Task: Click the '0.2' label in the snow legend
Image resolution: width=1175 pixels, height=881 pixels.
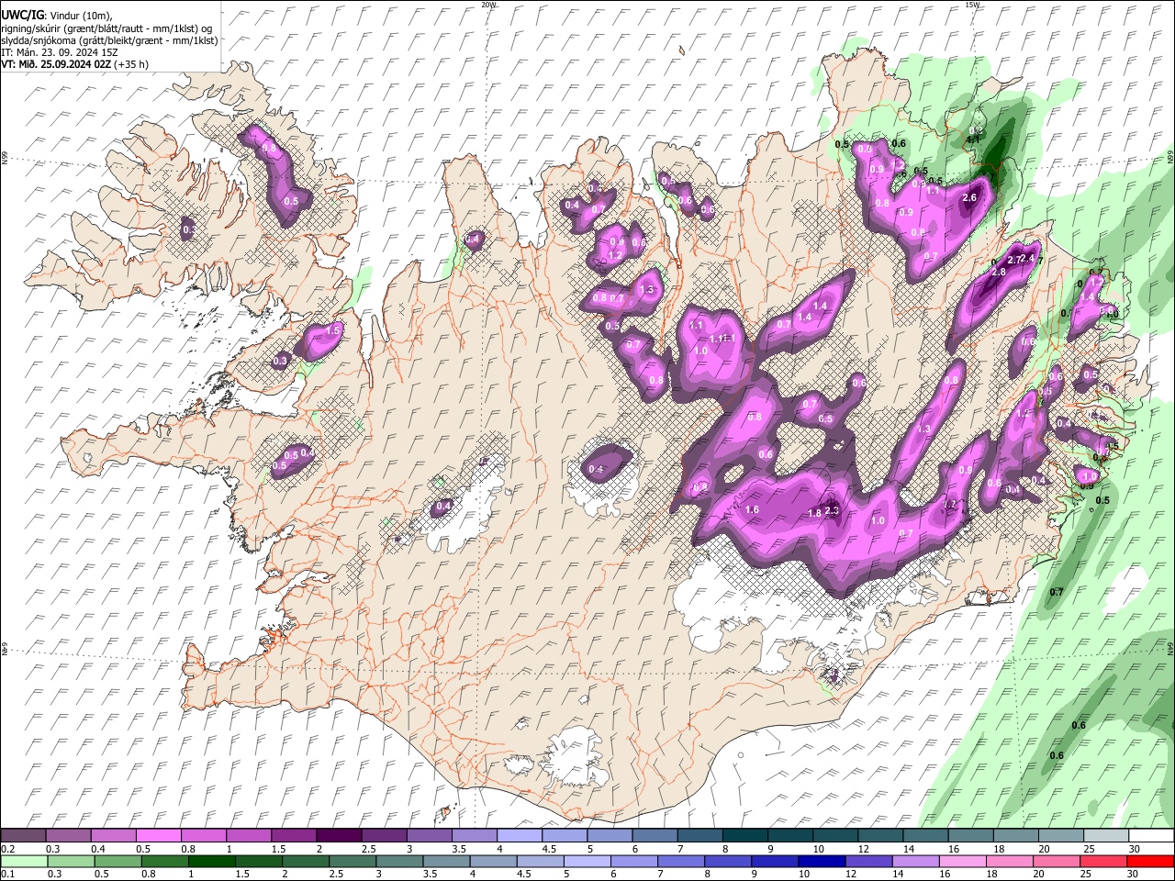Action: pos(7,849)
